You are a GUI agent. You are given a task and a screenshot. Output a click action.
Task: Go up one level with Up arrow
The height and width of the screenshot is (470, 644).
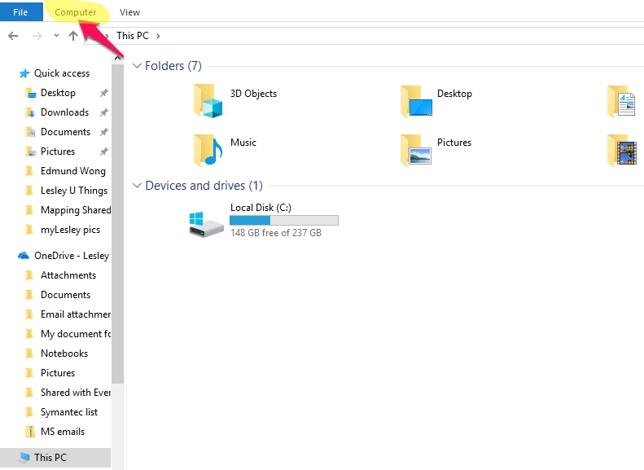[73, 36]
